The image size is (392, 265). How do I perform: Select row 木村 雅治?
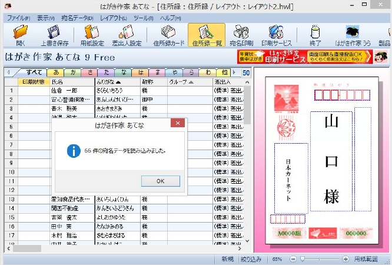click(x=124, y=236)
